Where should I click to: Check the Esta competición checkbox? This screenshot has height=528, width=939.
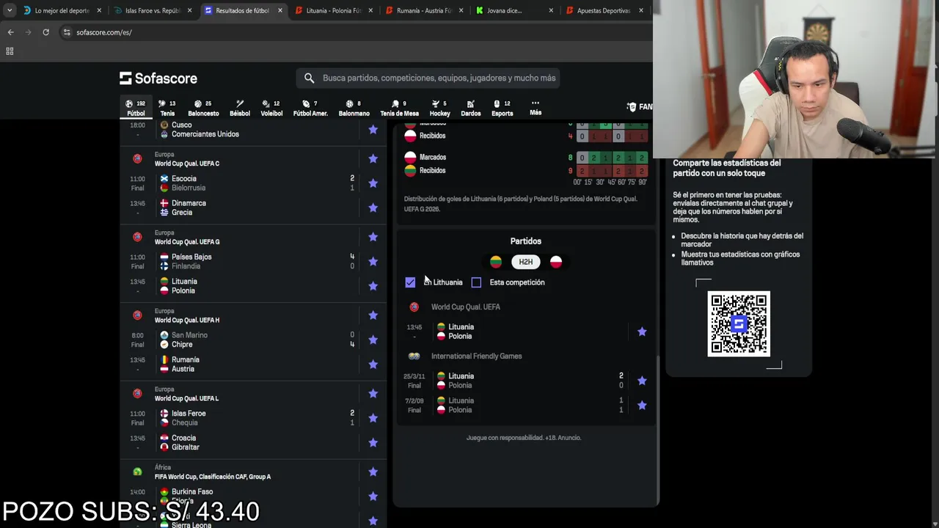point(476,282)
